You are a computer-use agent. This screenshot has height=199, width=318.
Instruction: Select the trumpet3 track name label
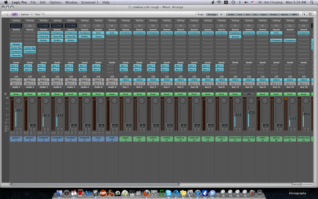tap(71, 139)
